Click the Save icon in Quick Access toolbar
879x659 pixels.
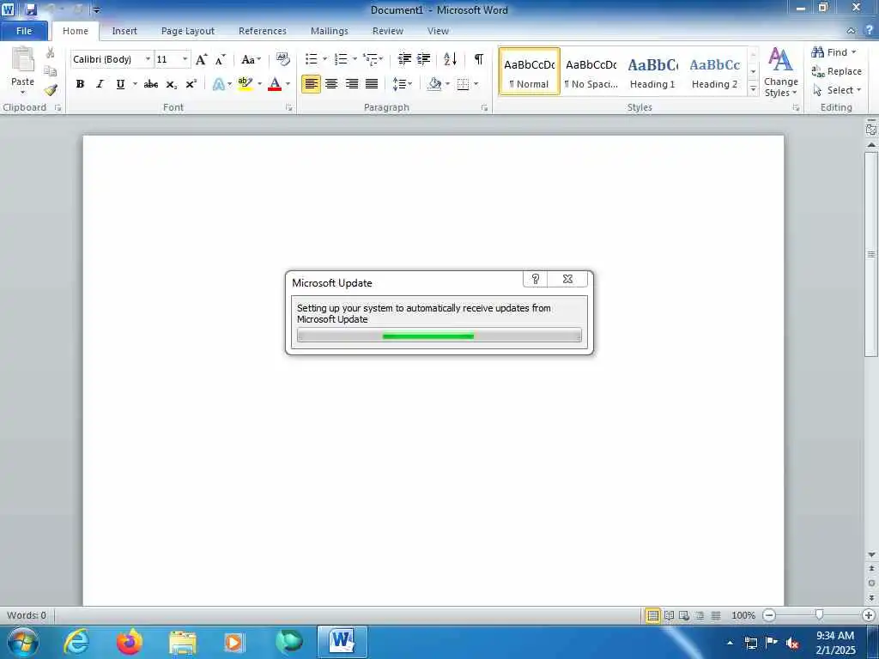click(x=31, y=9)
